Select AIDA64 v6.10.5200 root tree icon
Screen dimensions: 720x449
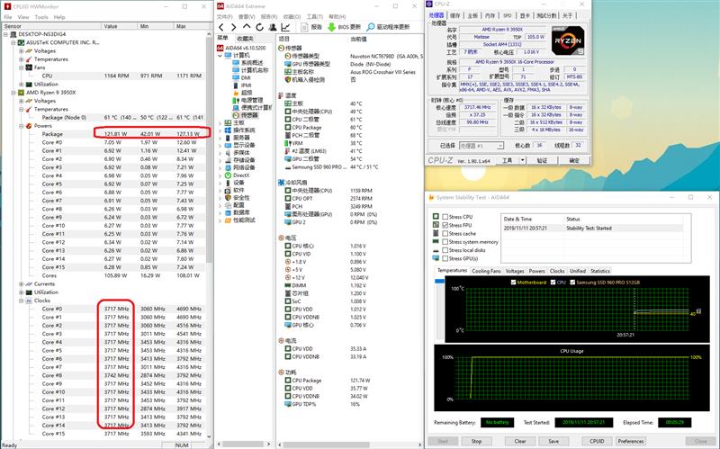point(220,48)
